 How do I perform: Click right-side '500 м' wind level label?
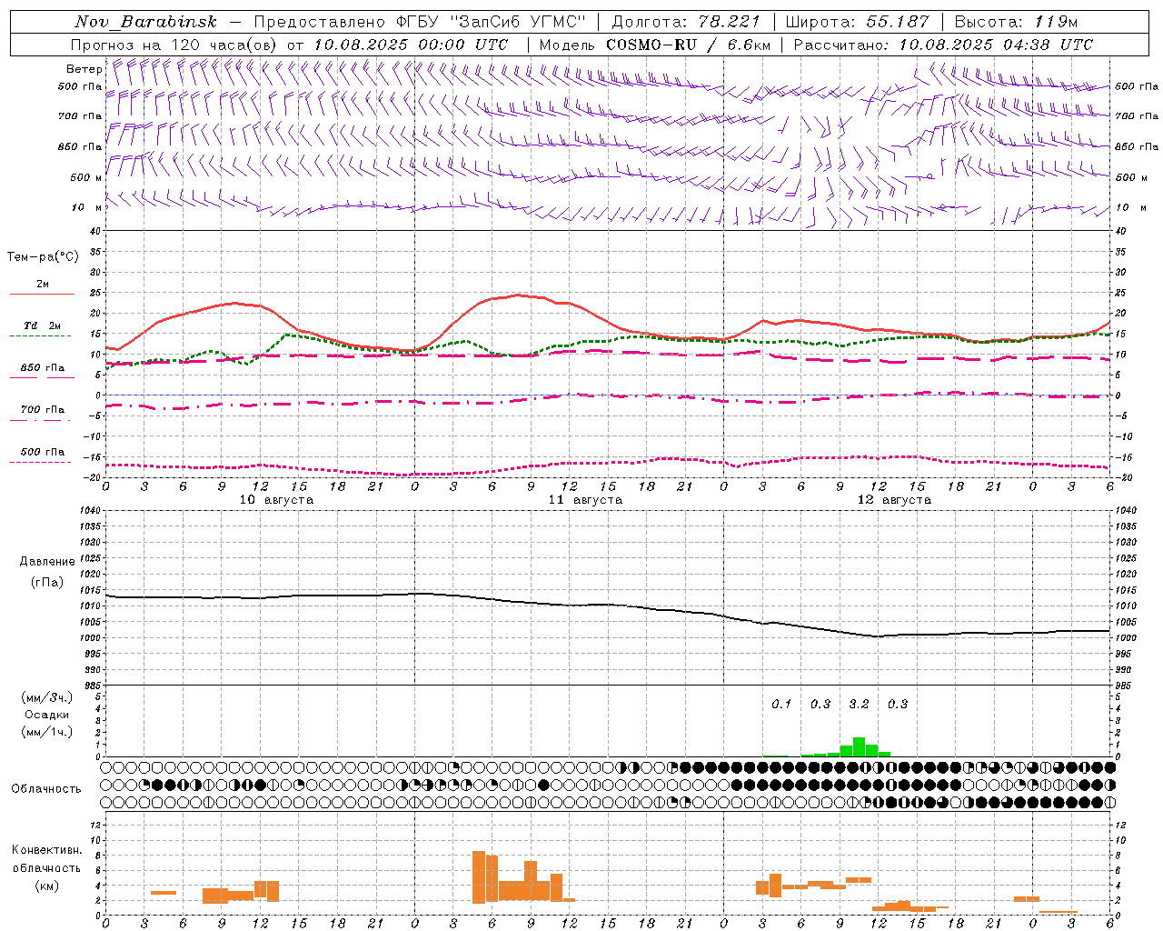tap(1130, 177)
